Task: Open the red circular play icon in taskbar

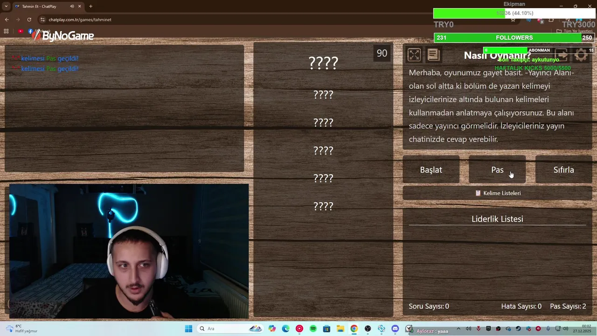Action: pyautogui.click(x=299, y=329)
